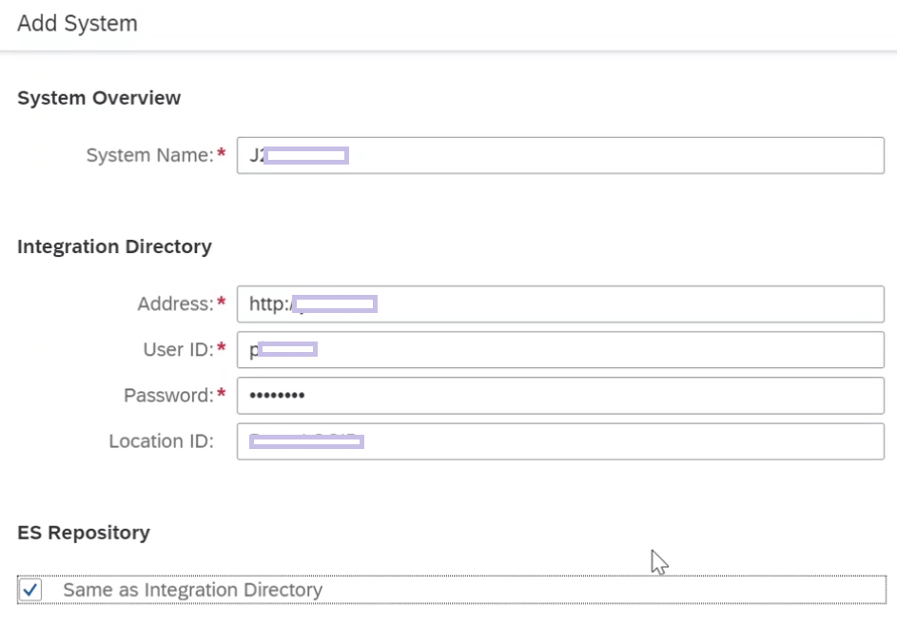Click the "System Name:" field label

click(x=150, y=155)
